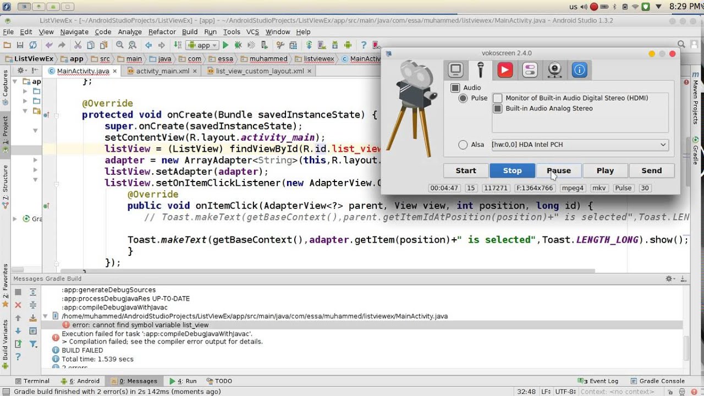Click the Replace icon in toolbar

pos(132,45)
